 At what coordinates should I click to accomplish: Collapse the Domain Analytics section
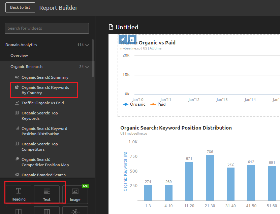click(87, 45)
